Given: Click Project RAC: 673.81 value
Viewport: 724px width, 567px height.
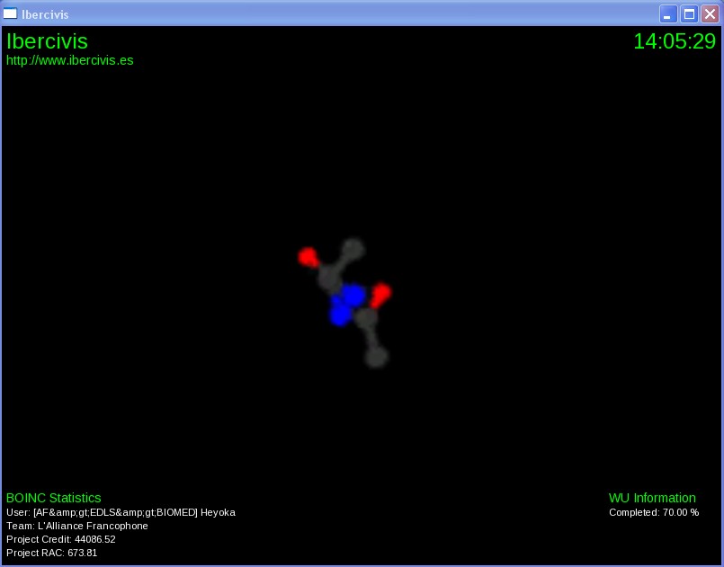Looking at the screenshot, I should coord(52,553).
